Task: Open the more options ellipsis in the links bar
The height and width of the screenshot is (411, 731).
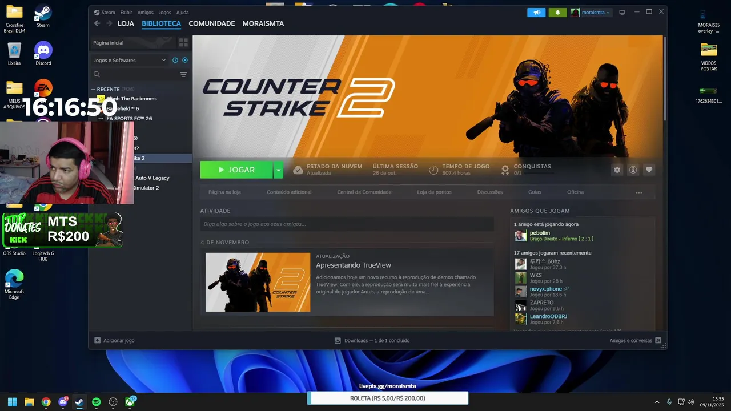Action: coord(638,192)
